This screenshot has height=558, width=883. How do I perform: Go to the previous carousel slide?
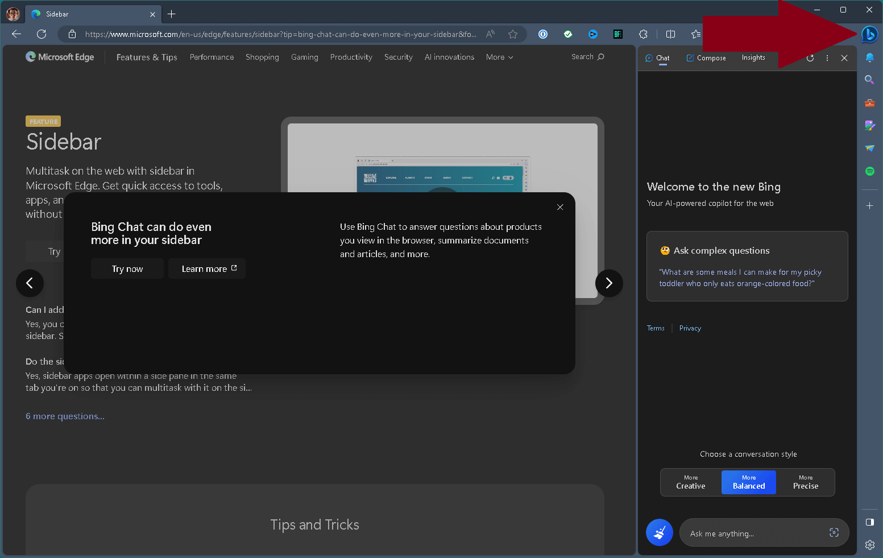click(x=30, y=283)
